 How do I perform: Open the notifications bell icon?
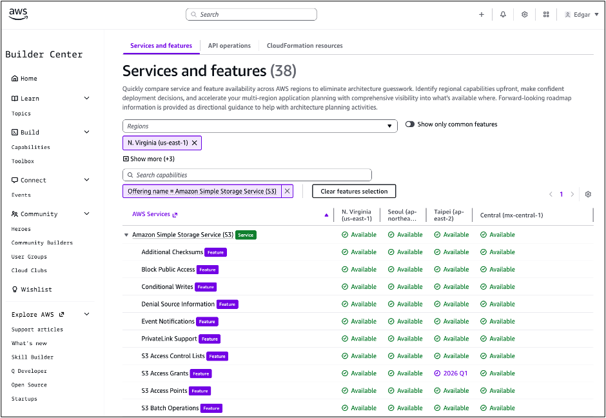[503, 15]
